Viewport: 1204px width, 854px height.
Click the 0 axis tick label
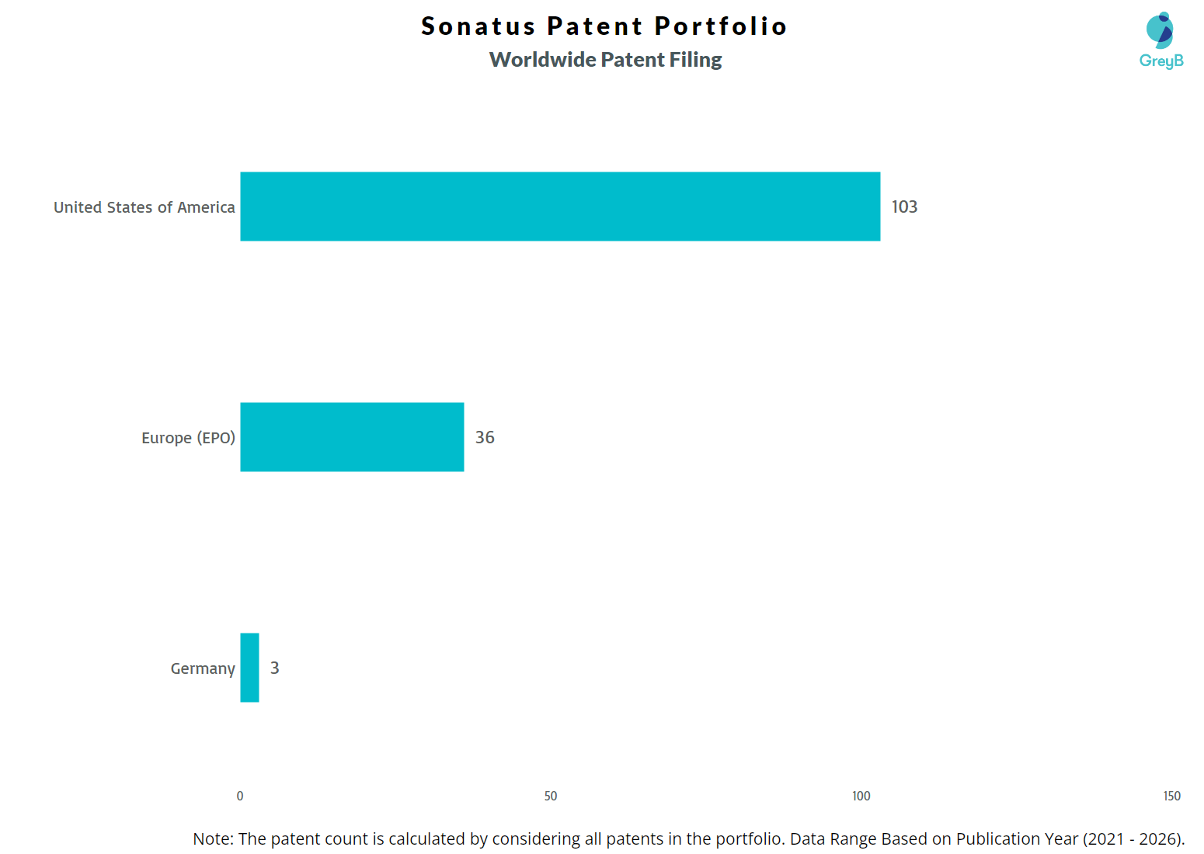pyautogui.click(x=240, y=796)
